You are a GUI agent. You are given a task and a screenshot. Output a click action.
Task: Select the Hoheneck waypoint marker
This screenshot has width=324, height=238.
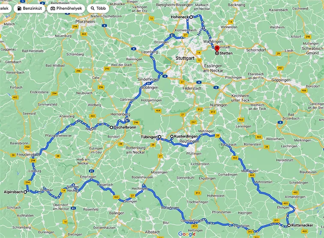pos(191,17)
